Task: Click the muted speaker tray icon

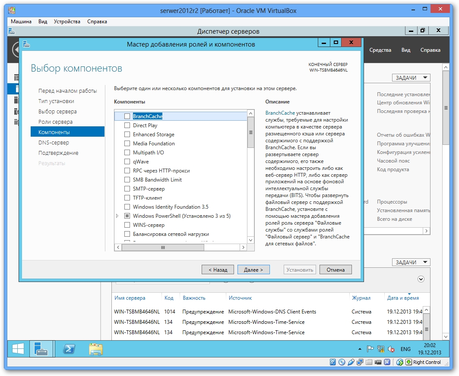Action: click(x=391, y=349)
